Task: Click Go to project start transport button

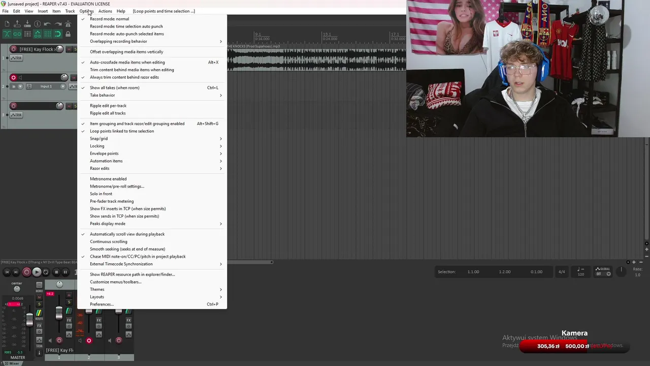Action: coord(7,272)
